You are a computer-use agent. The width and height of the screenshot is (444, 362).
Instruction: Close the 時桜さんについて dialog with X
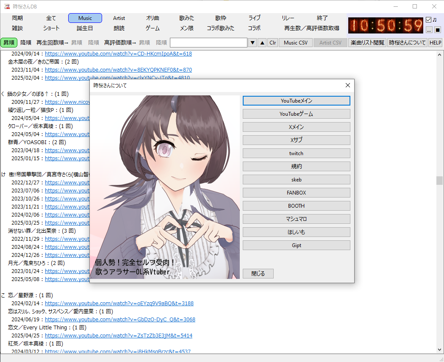pos(348,85)
